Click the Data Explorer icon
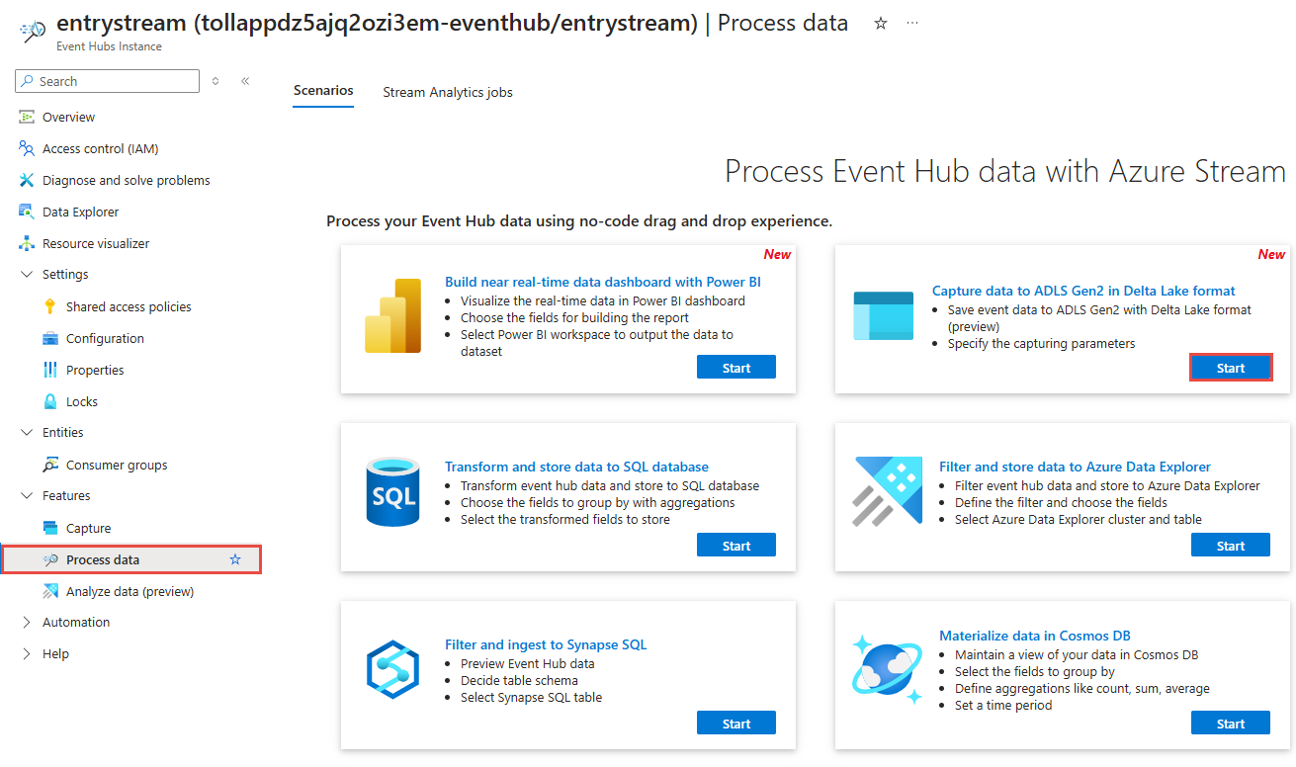This screenshot has width=1296, height=767. click(x=27, y=212)
